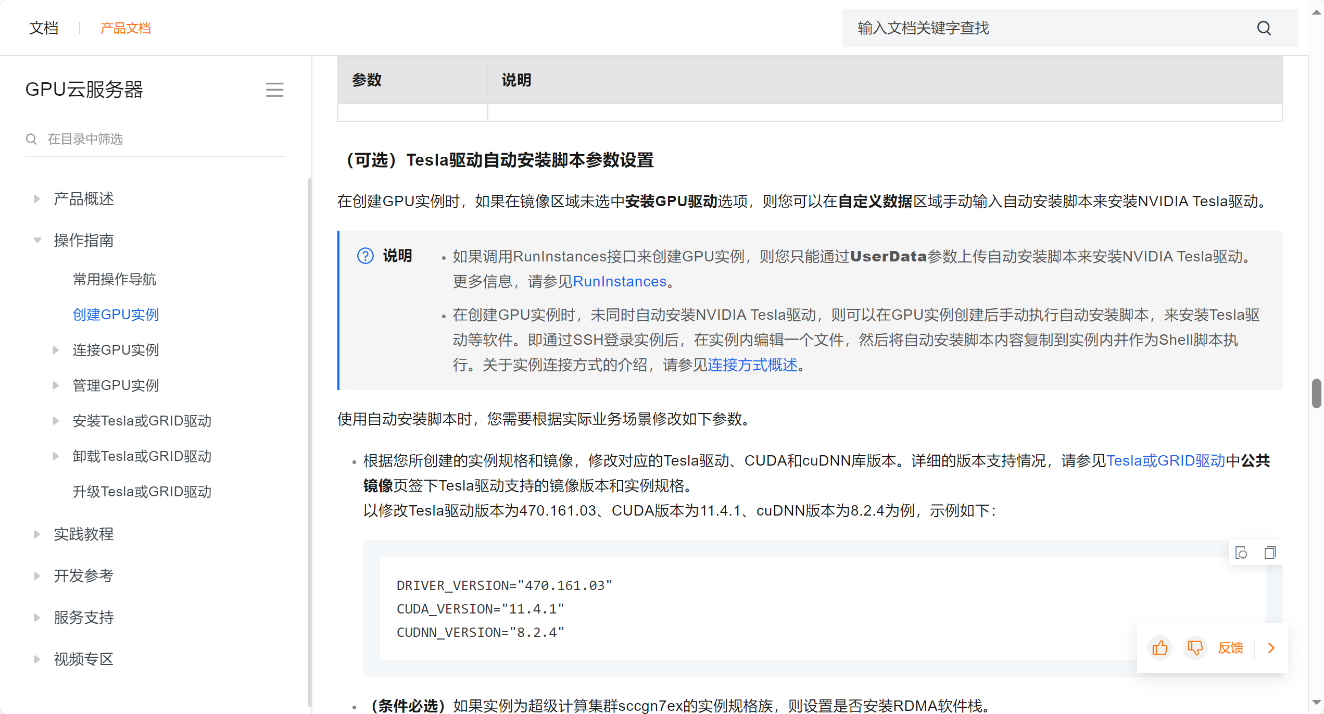
Task: Click the 反馈 feedback button
Action: click(x=1230, y=648)
